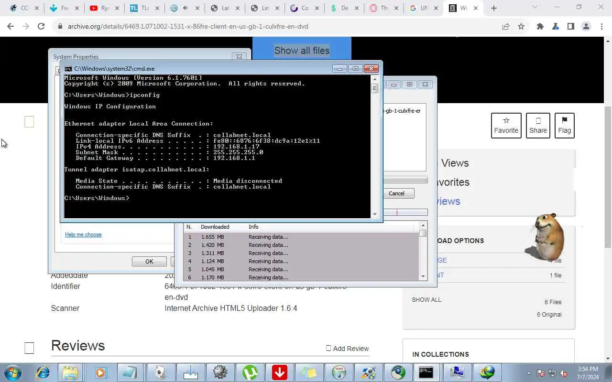Click the Favorite star button

pos(506,126)
